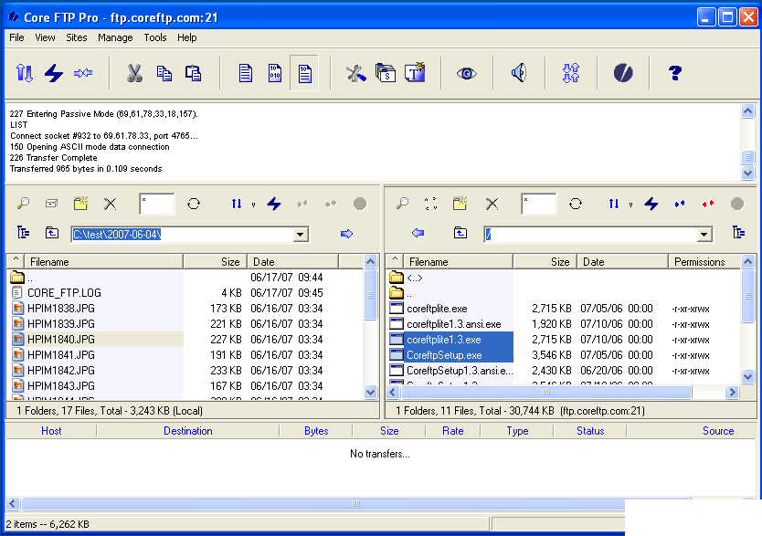762x536 pixels.
Task: Open Site Manager connect icon in main toolbar
Action: (x=25, y=73)
